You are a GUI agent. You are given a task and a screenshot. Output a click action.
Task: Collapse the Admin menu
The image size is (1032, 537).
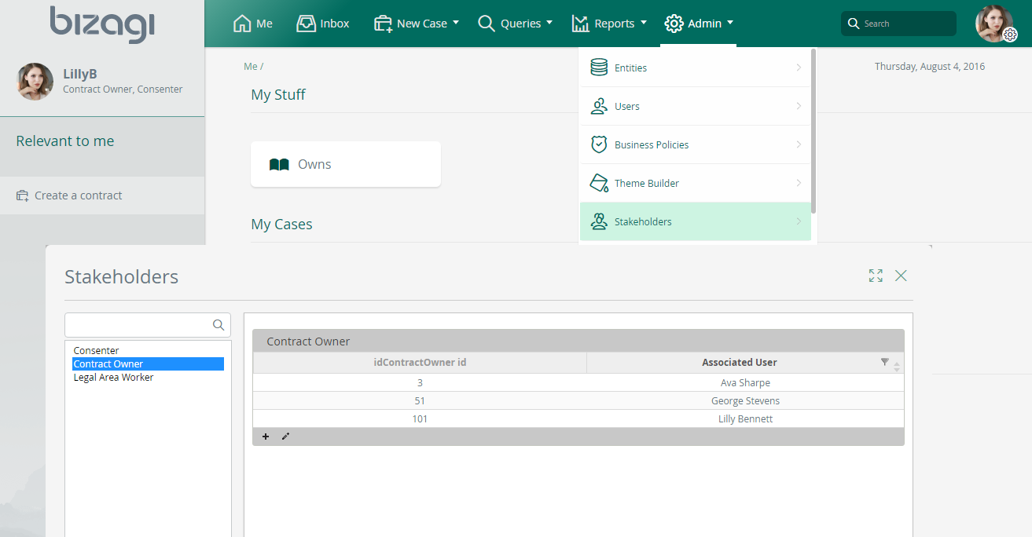pyautogui.click(x=699, y=24)
